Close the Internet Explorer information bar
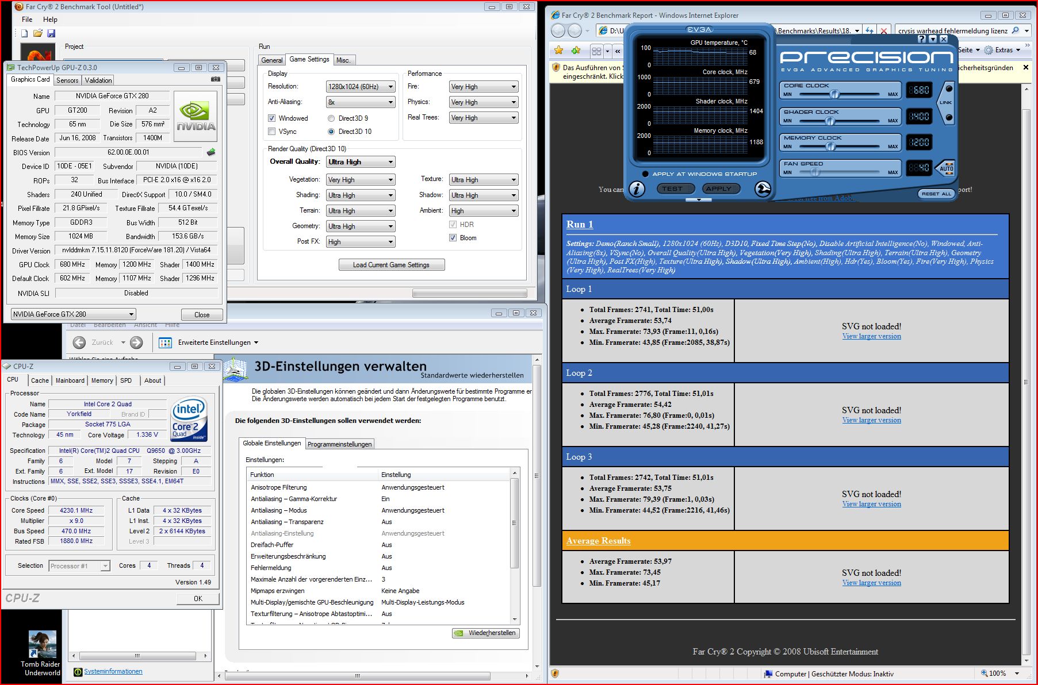 coord(1025,67)
